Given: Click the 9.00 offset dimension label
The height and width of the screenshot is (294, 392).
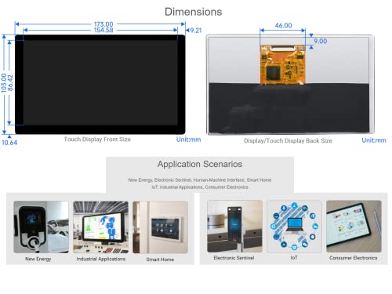Looking at the screenshot, I should 321,41.
